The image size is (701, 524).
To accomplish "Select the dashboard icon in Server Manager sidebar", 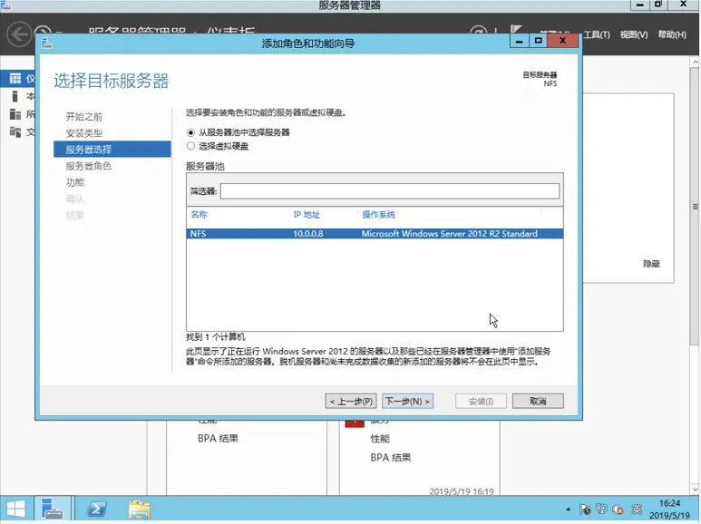I will [x=15, y=79].
